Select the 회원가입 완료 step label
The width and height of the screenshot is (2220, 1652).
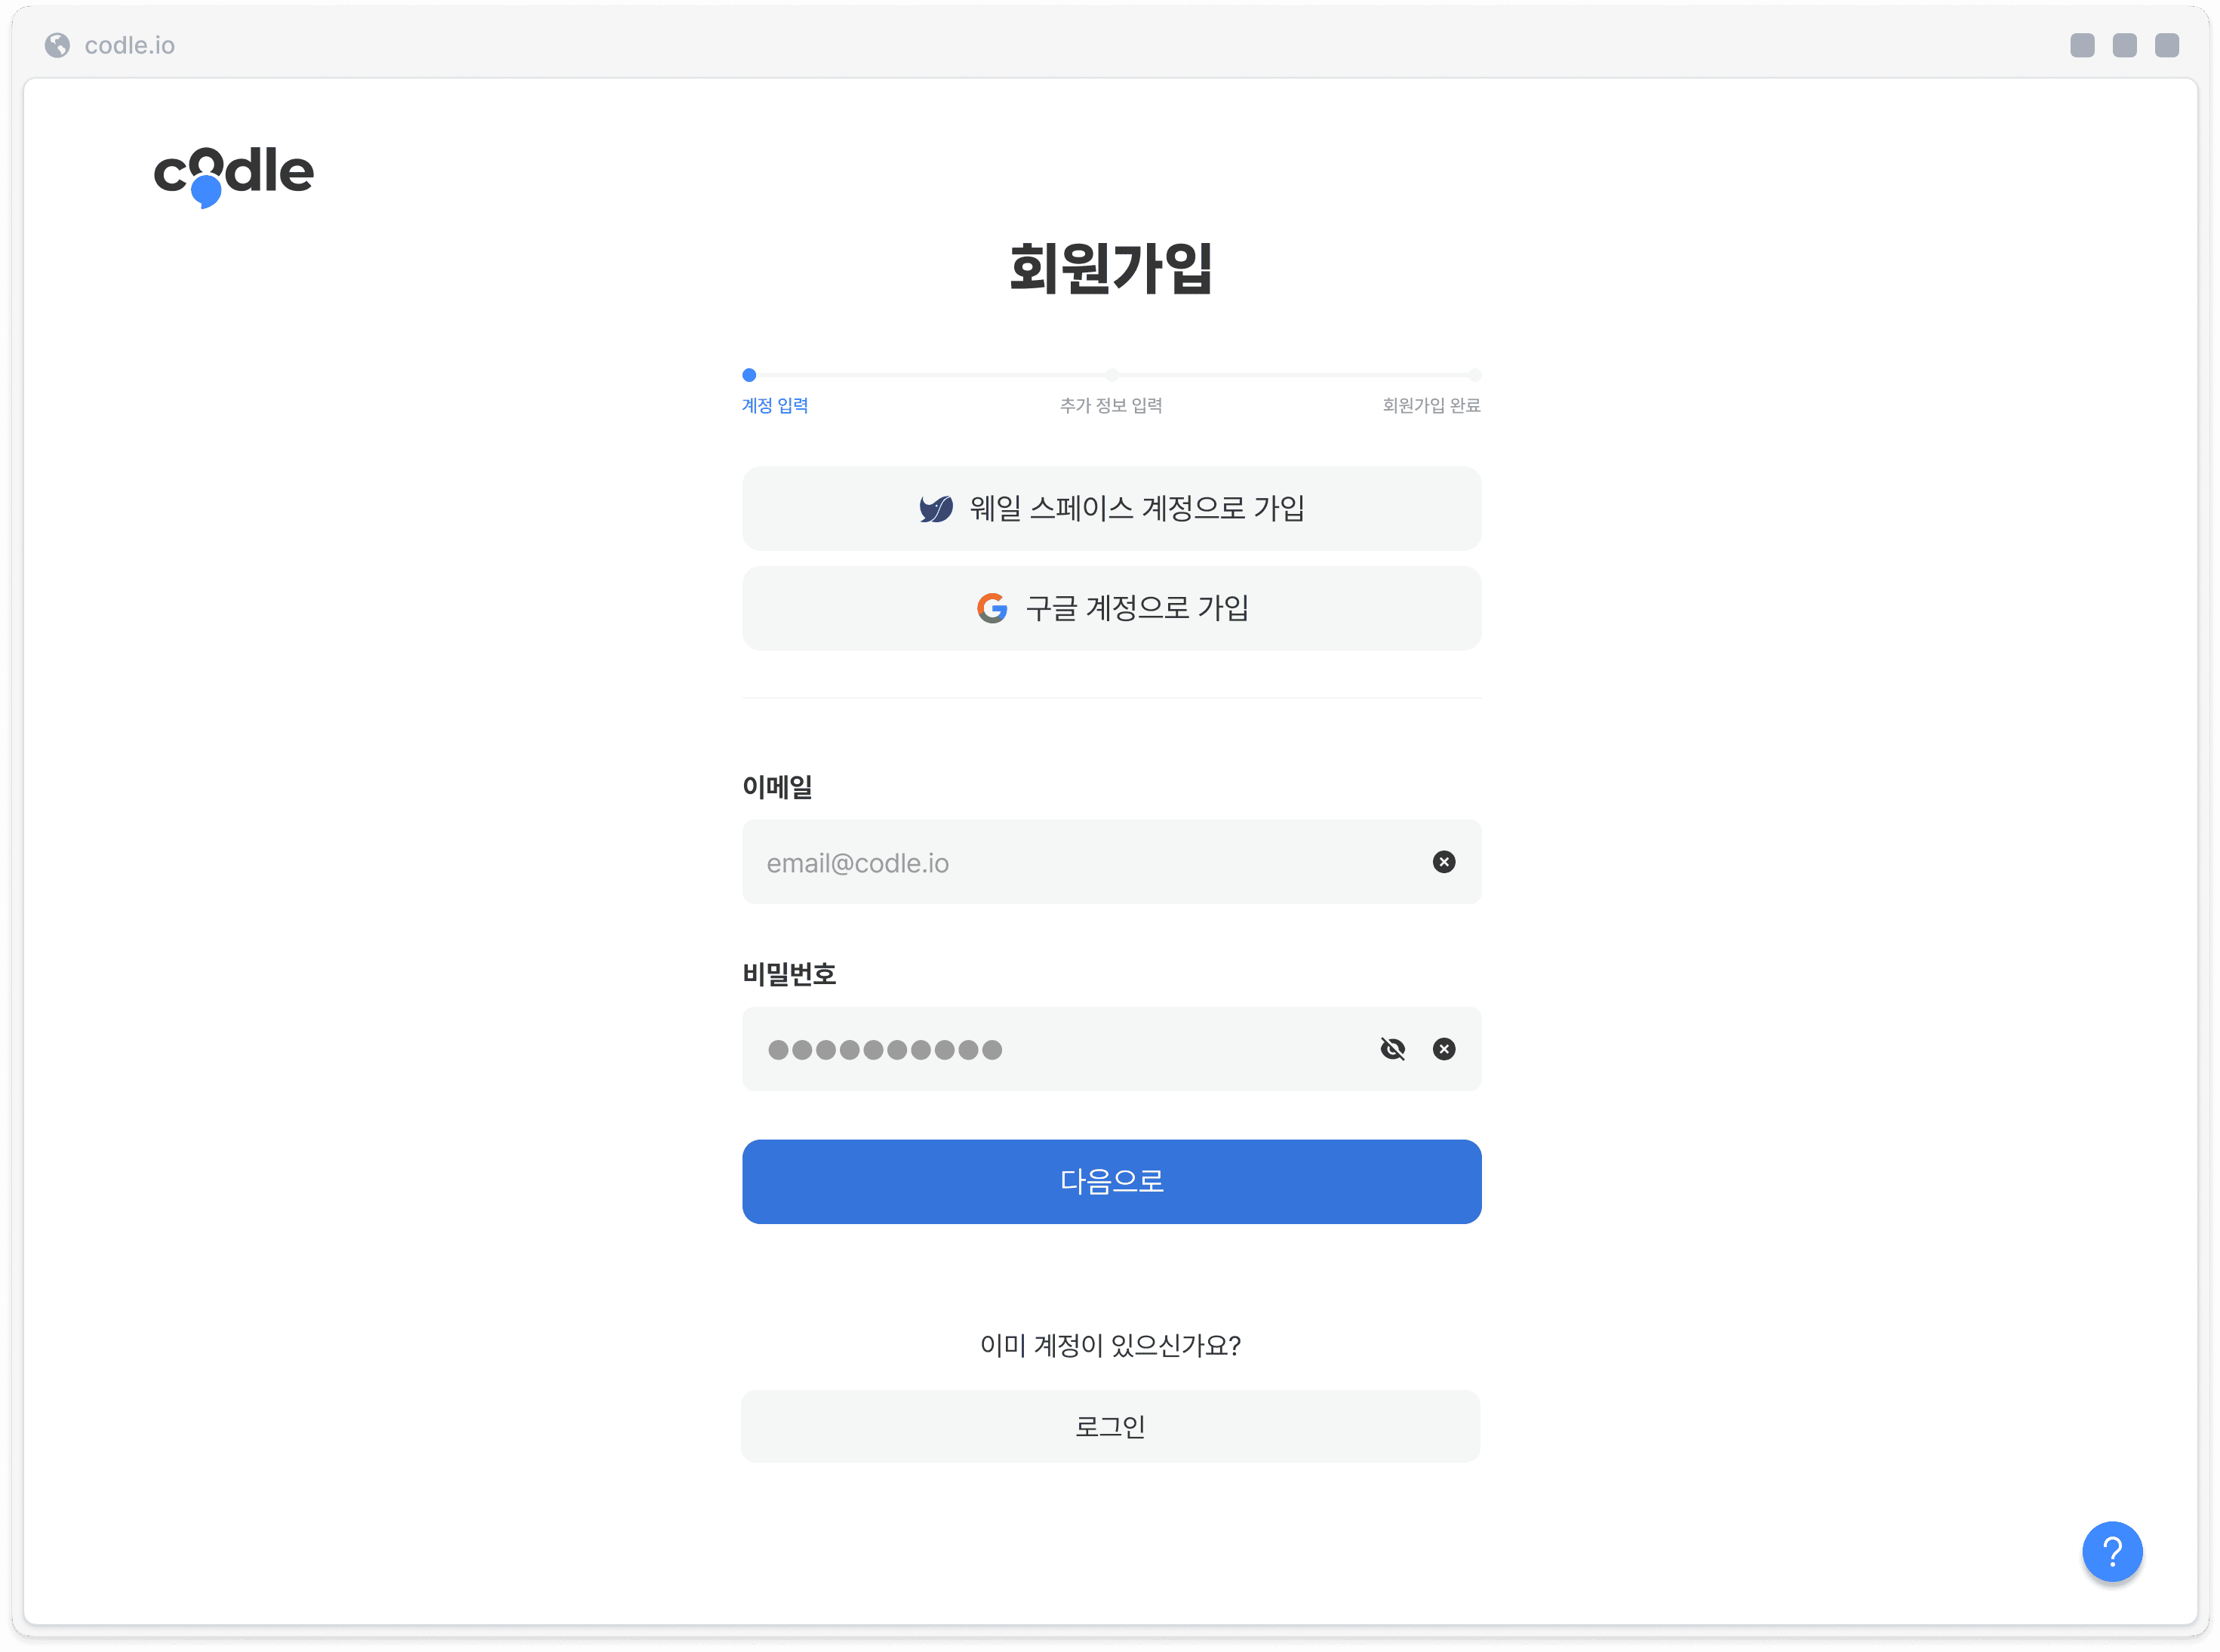[1431, 405]
